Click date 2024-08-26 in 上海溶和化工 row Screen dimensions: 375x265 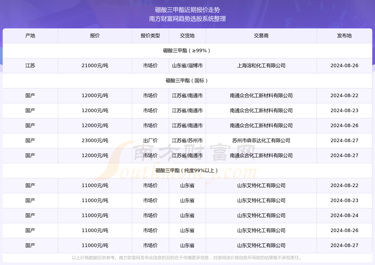(344, 66)
